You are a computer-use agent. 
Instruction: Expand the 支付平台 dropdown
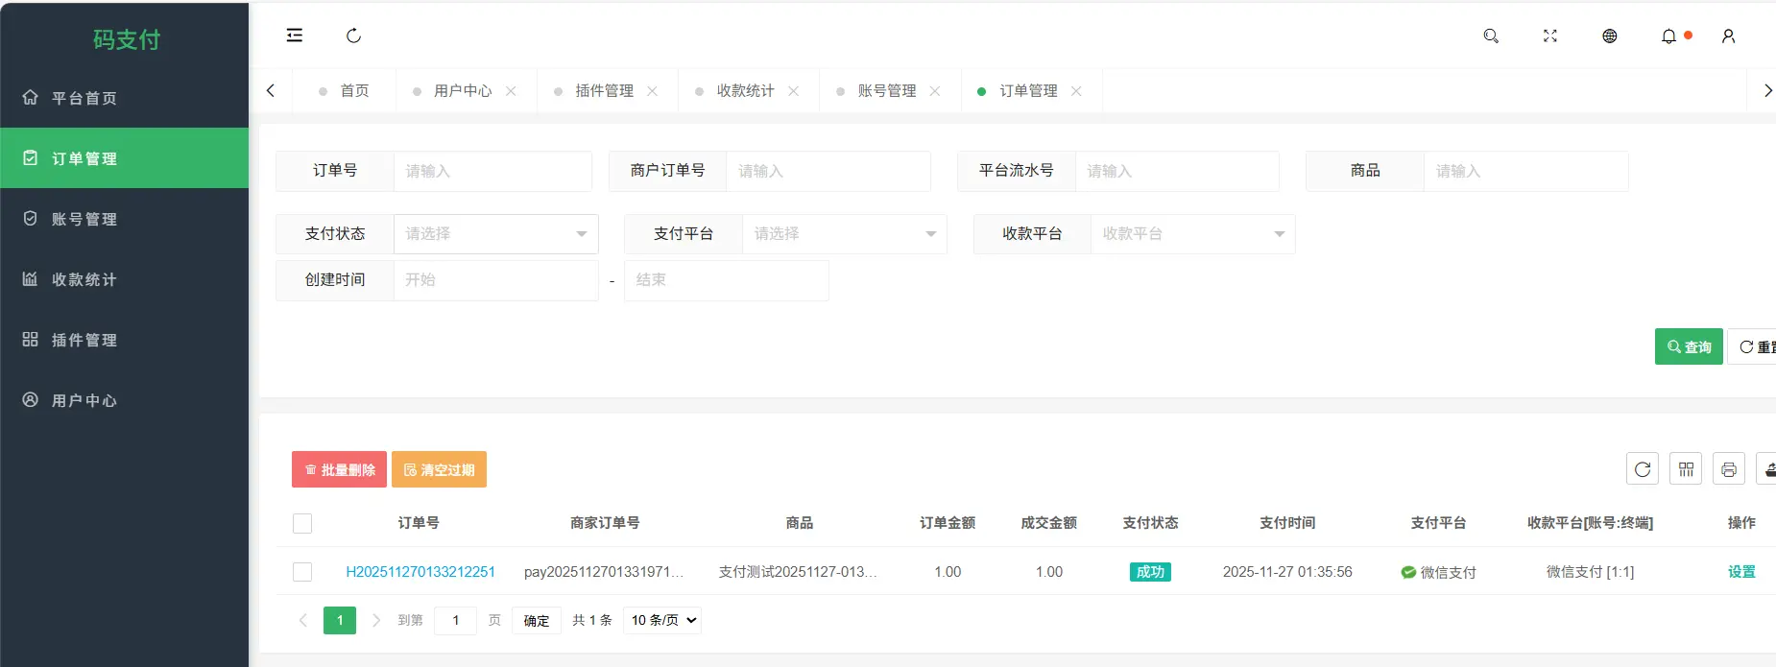844,234
